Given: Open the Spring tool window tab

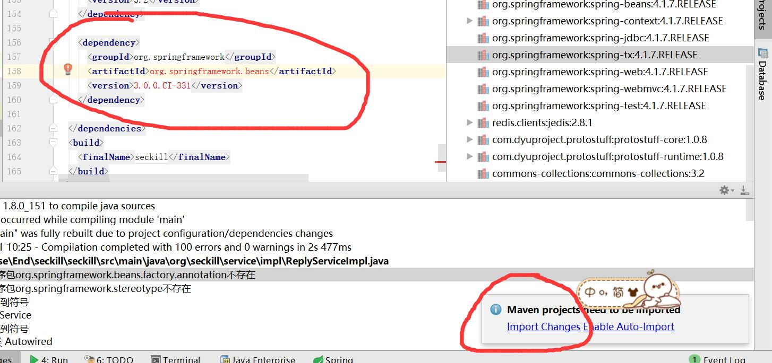Looking at the screenshot, I should 333,359.
